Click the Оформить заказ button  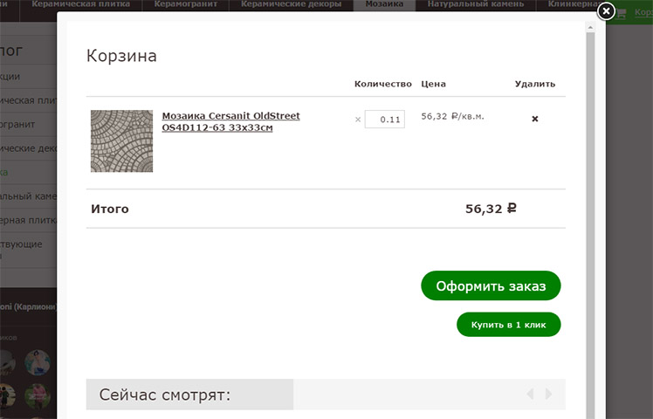pyautogui.click(x=491, y=285)
